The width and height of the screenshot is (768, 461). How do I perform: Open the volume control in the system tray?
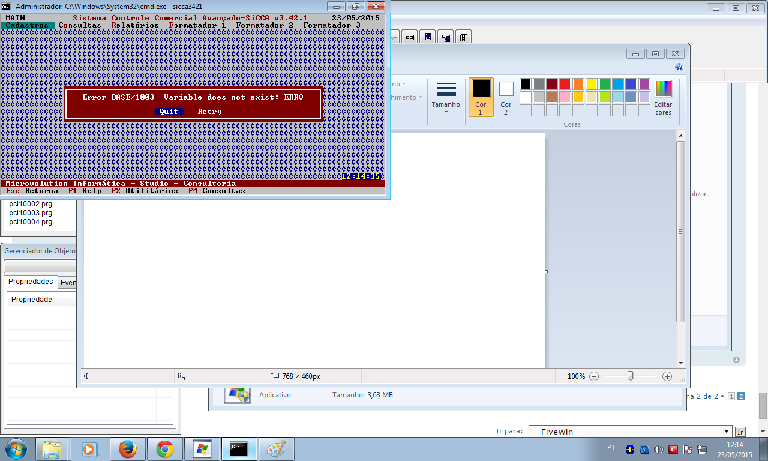pos(659,449)
